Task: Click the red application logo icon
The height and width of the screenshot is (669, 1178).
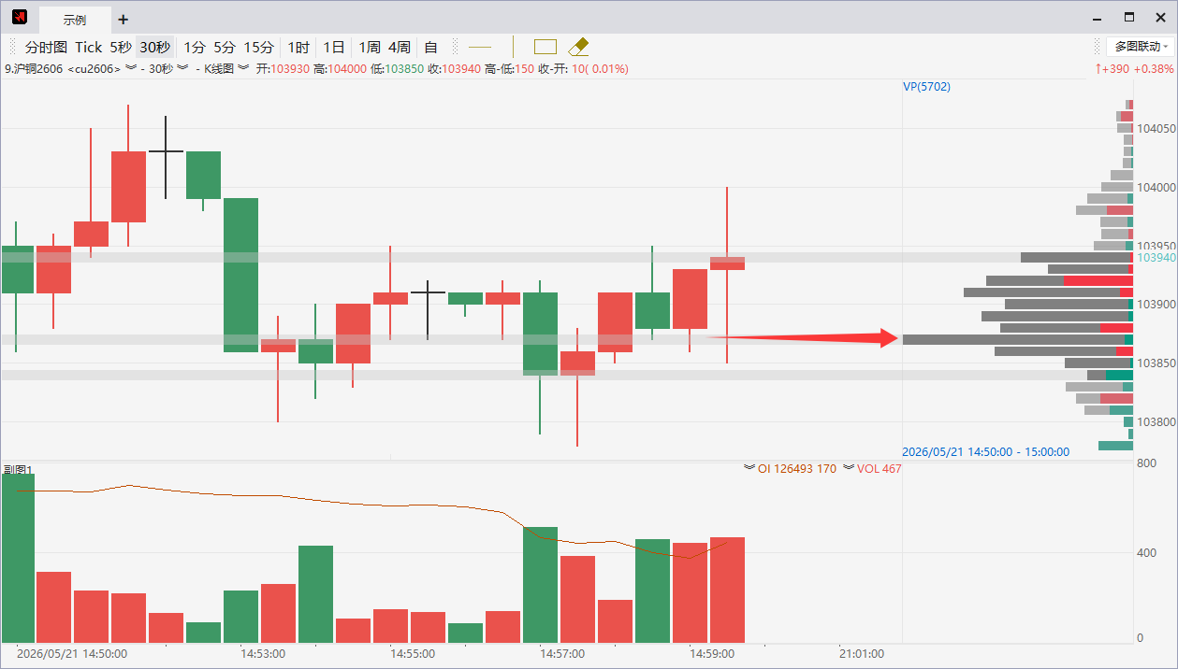Action: click(19, 18)
